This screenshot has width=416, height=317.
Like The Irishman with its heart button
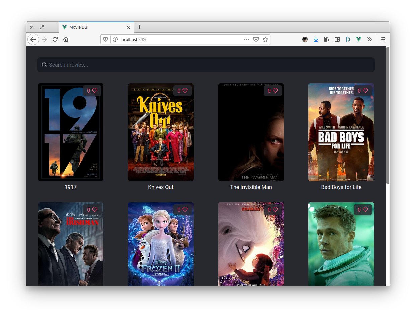pyautogui.click(x=92, y=210)
